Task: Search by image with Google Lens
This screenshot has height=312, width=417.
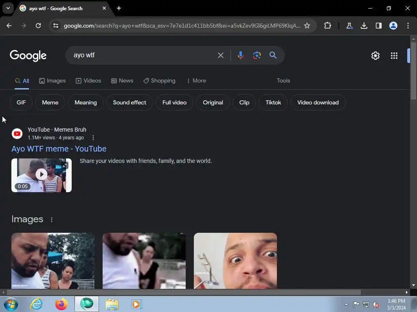Action: (x=257, y=55)
